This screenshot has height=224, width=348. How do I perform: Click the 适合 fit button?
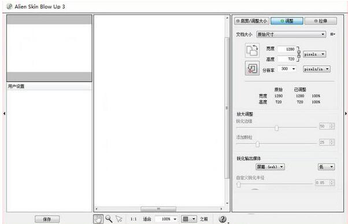[147, 219]
